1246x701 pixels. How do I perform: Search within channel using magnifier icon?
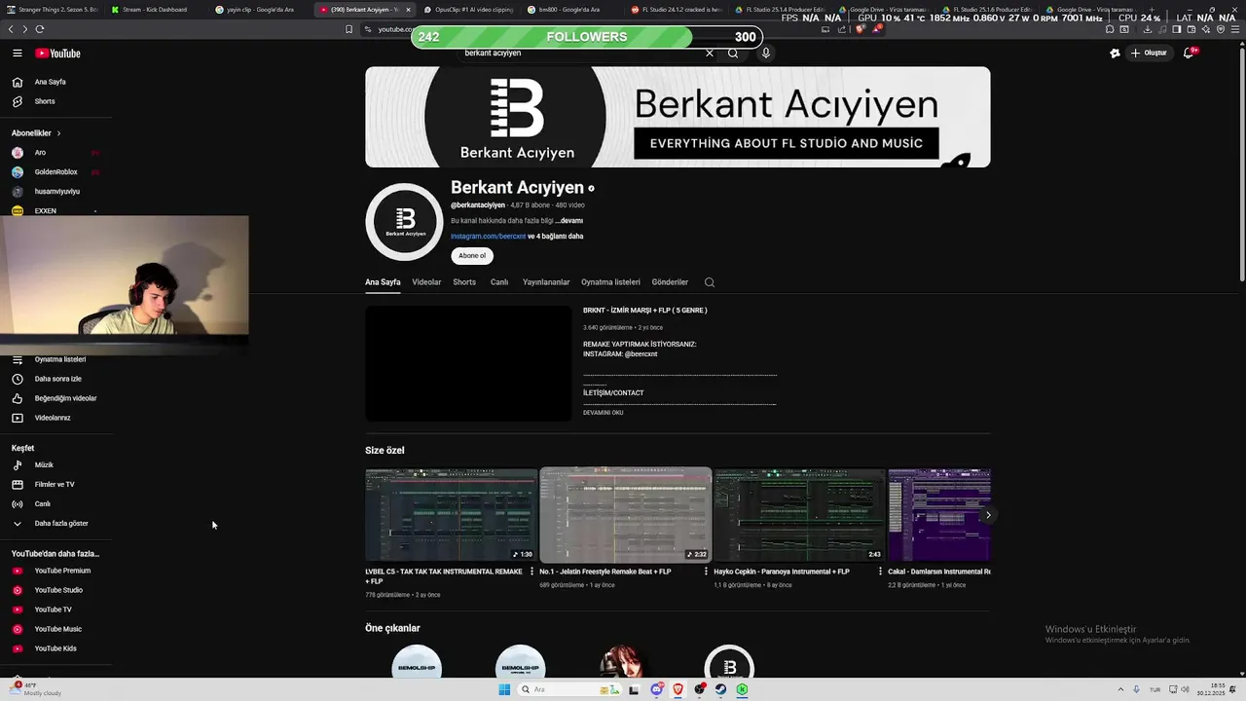(710, 282)
